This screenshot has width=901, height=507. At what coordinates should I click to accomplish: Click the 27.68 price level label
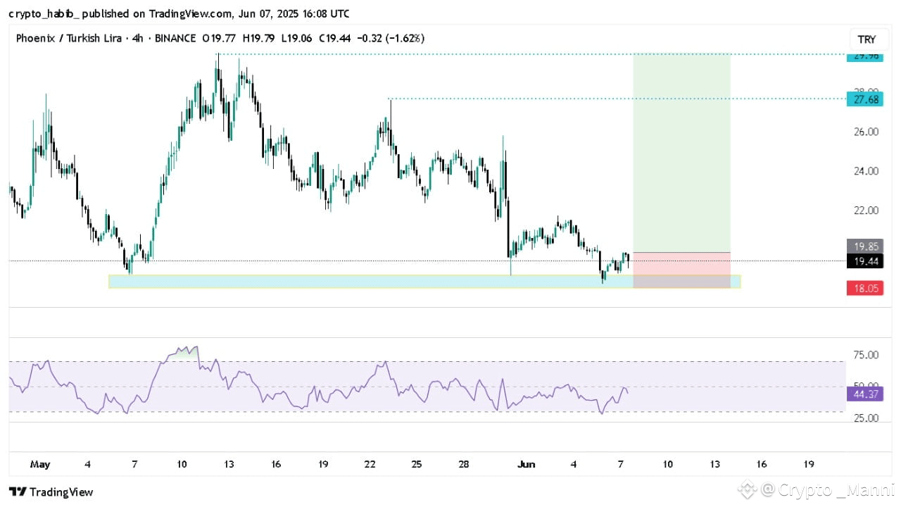866,100
